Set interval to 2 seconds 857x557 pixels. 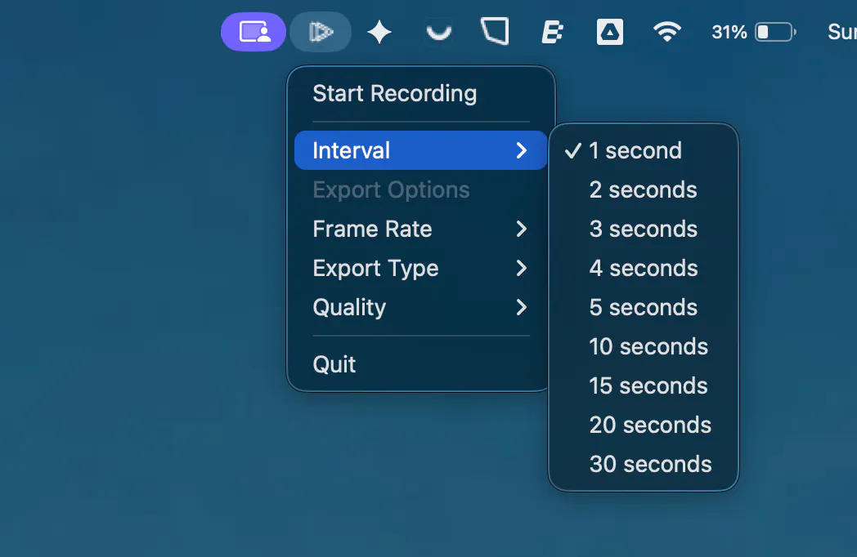tap(644, 189)
